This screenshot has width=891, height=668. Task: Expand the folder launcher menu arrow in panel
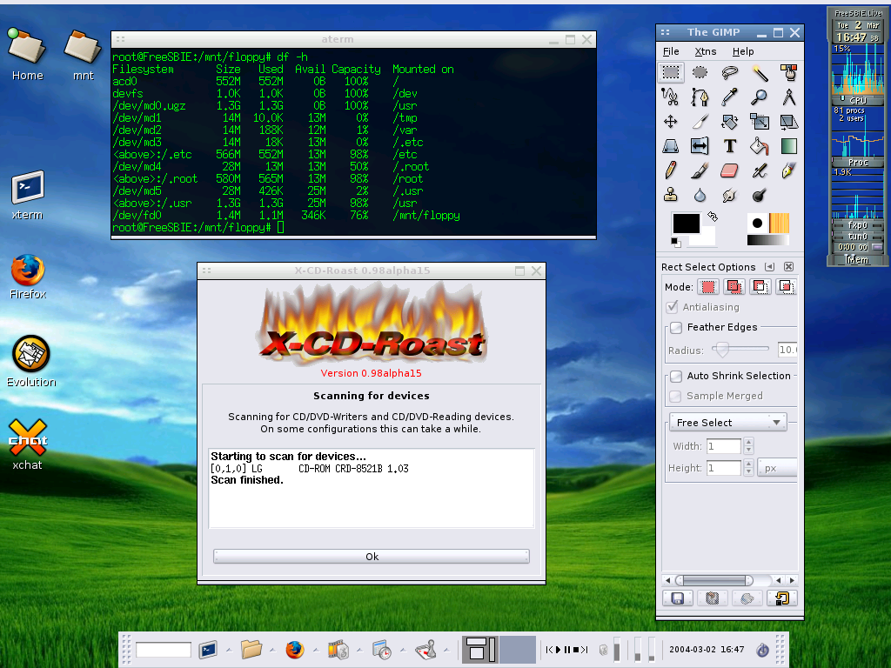click(272, 649)
